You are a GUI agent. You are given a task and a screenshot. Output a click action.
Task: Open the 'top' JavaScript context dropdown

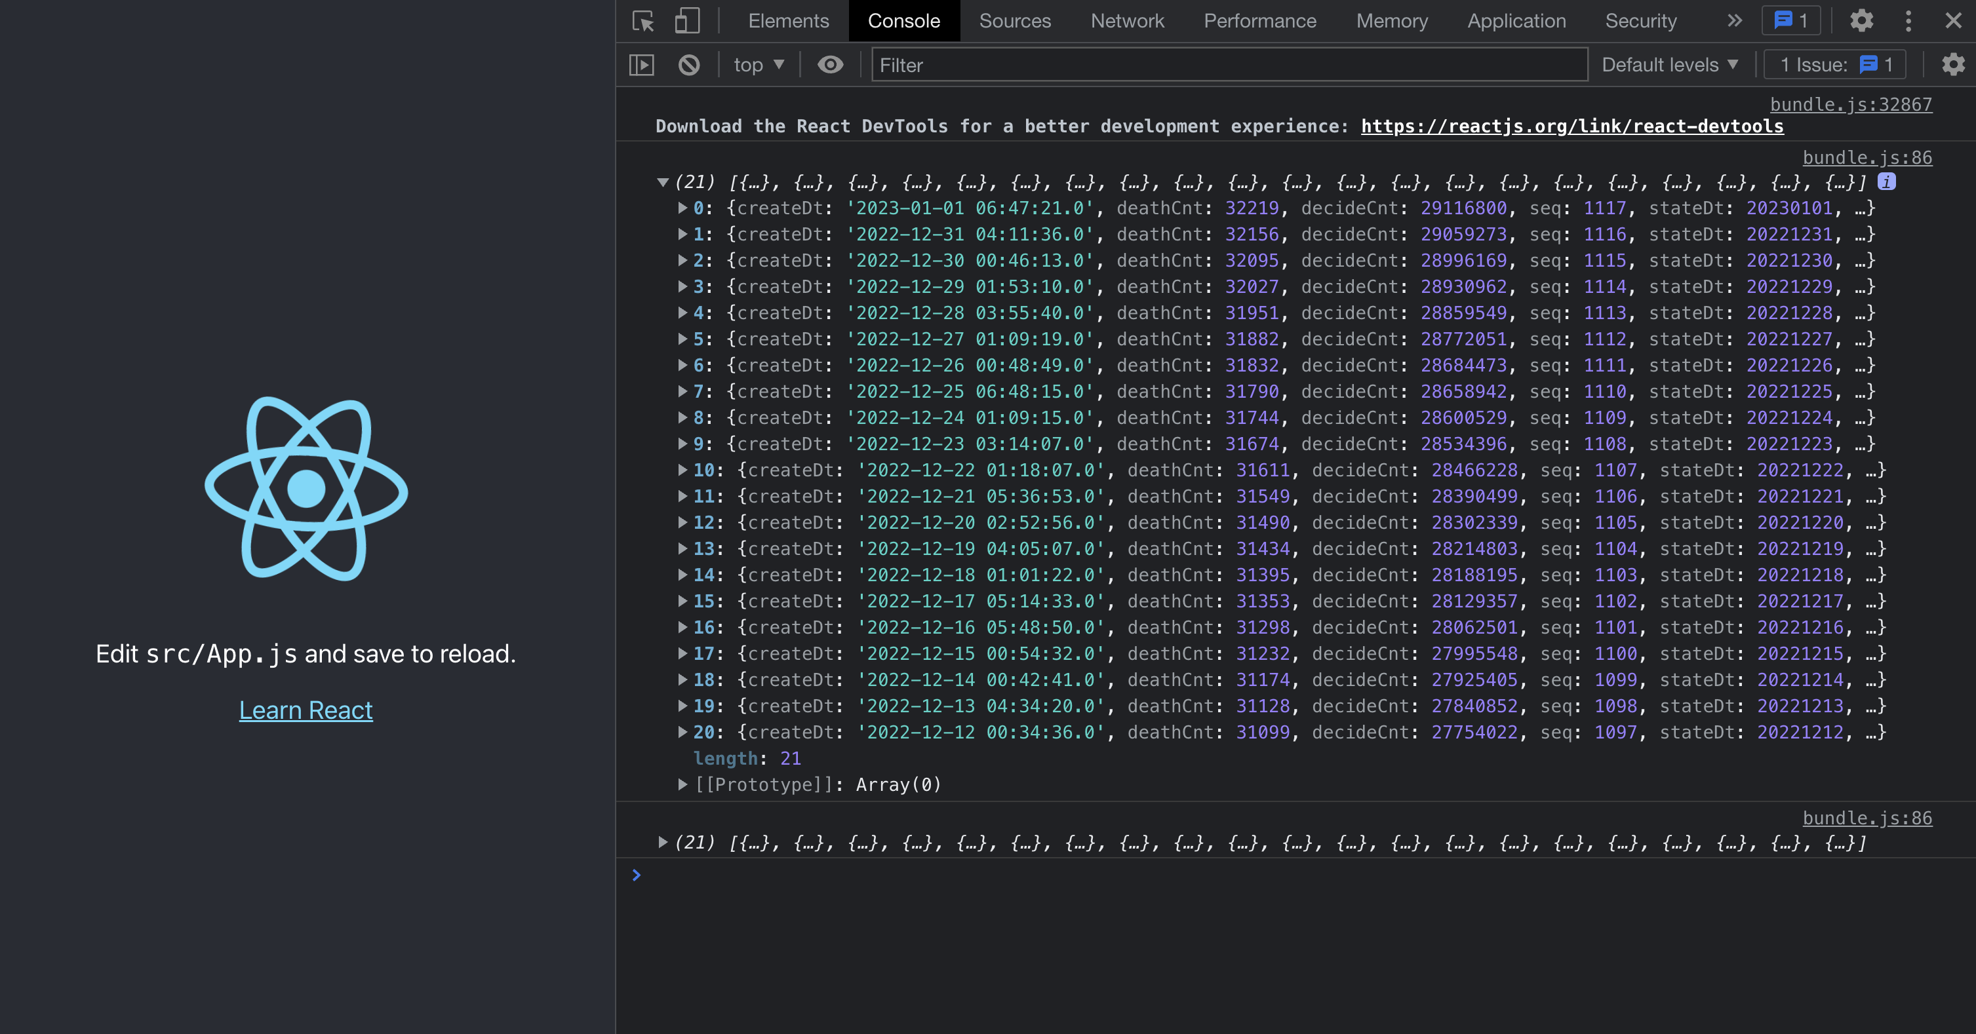tap(759, 65)
